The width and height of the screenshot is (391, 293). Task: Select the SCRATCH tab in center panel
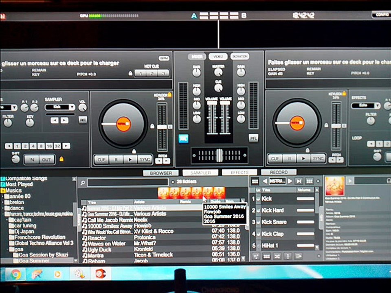tap(239, 57)
